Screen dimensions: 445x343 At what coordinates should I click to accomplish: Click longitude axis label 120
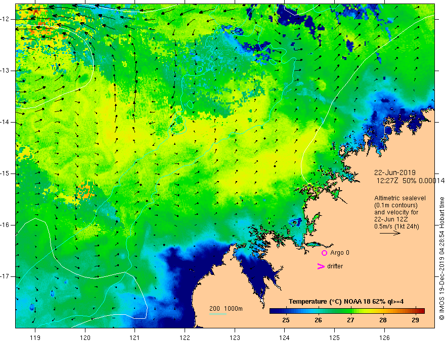click(x=85, y=337)
